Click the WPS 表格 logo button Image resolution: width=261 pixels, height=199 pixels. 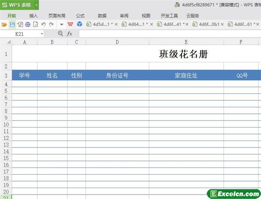(x=17, y=5)
